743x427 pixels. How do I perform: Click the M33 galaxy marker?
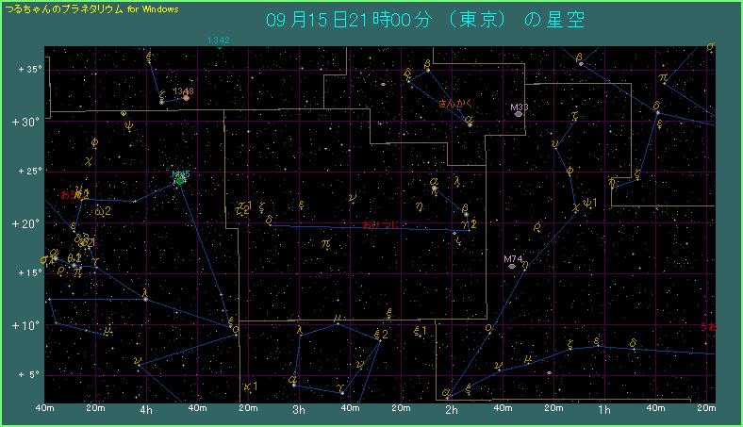pyautogui.click(x=519, y=114)
